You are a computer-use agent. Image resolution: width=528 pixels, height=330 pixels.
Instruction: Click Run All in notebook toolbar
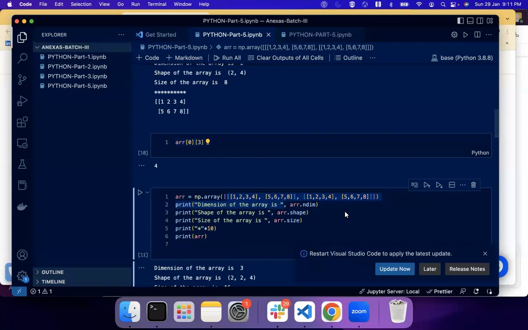click(227, 58)
